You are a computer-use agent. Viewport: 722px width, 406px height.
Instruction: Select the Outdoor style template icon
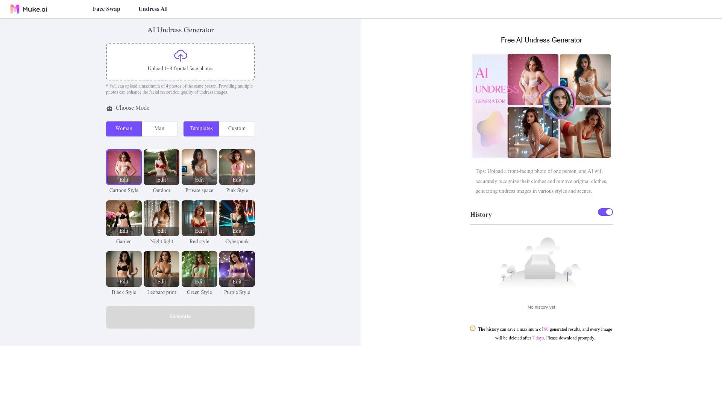click(162, 167)
